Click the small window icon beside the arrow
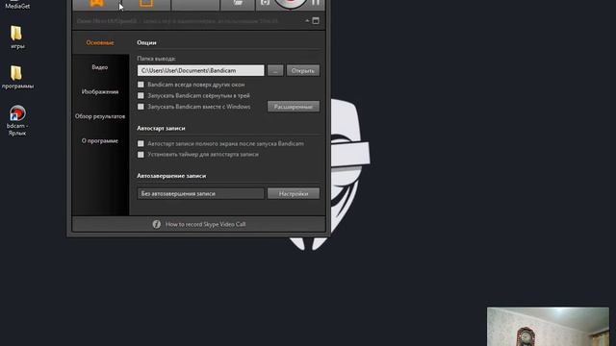Screen dimensions: 616x346 pos(316,21)
